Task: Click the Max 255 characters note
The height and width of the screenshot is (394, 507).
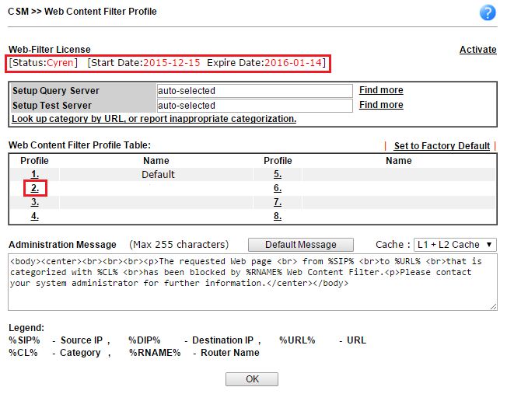Action: tap(179, 245)
